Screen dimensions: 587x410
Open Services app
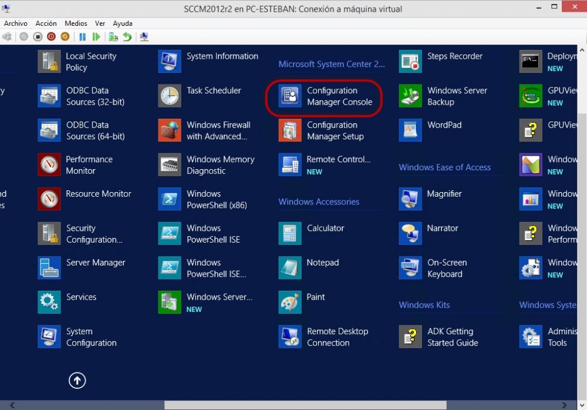coord(68,303)
